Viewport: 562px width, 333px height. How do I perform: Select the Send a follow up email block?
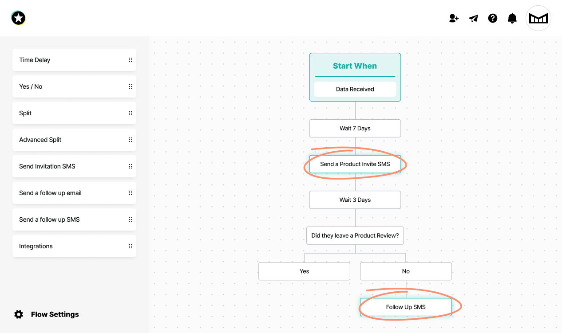pyautogui.click(x=67, y=193)
